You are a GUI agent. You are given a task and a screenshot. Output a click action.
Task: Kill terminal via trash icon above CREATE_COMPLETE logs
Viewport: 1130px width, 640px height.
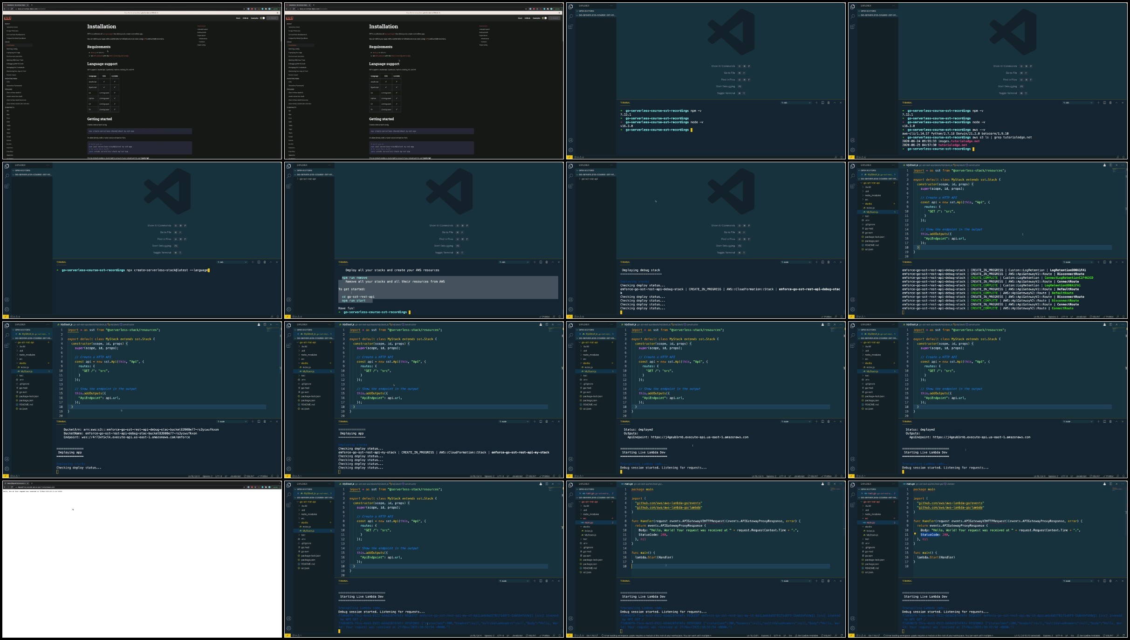tap(1110, 262)
